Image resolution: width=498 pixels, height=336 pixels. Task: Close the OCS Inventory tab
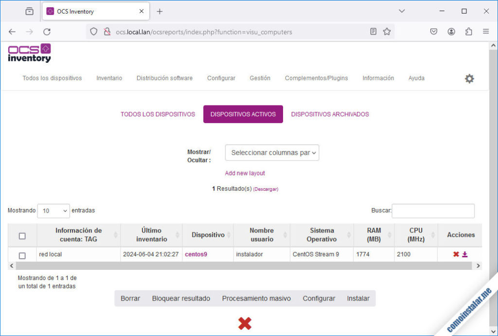[x=142, y=11]
